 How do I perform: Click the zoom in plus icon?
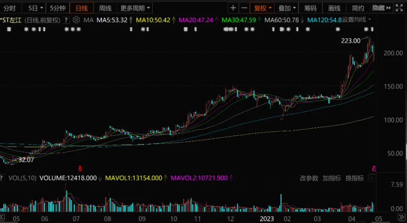233,8
